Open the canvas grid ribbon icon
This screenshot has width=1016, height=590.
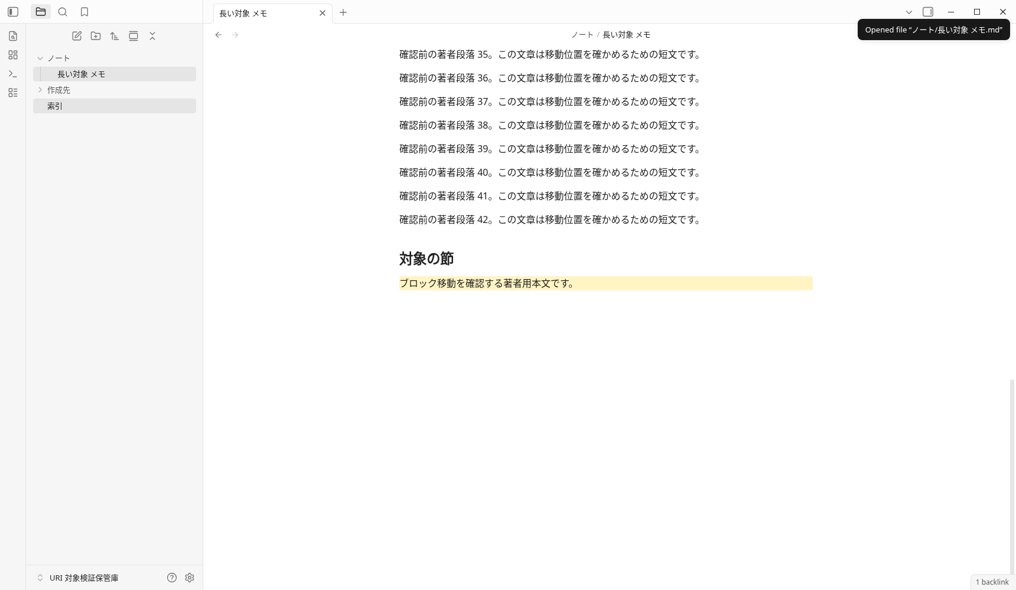click(x=13, y=55)
